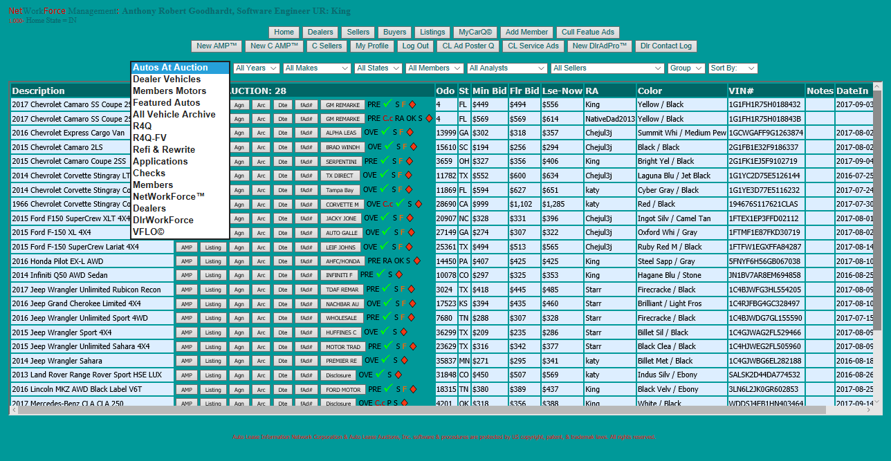The height and width of the screenshot is (461, 891).
Task: Click the VIN 5FNYF6H56GB067038 cell
Action: point(766,261)
